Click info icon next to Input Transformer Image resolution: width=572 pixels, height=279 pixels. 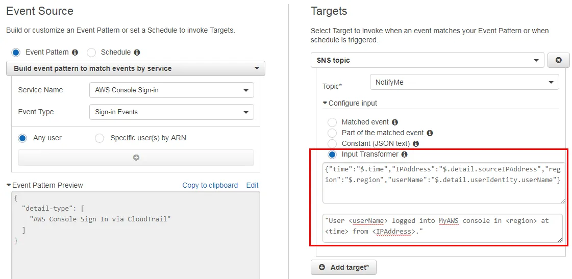[404, 154]
